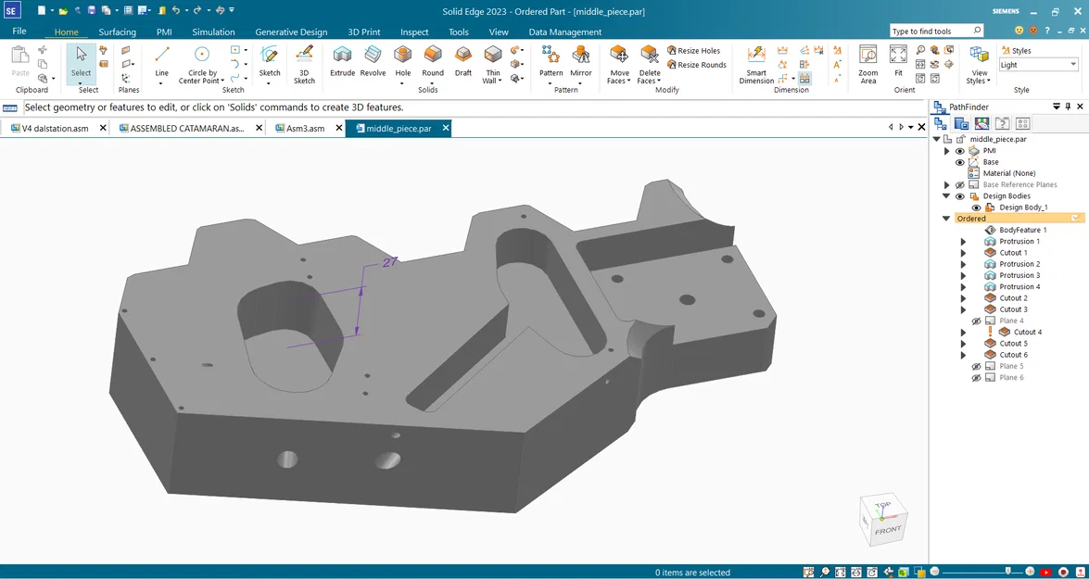Open the View Styles dropdown
Image resolution: width=1089 pixels, height=579 pixels.
(980, 65)
